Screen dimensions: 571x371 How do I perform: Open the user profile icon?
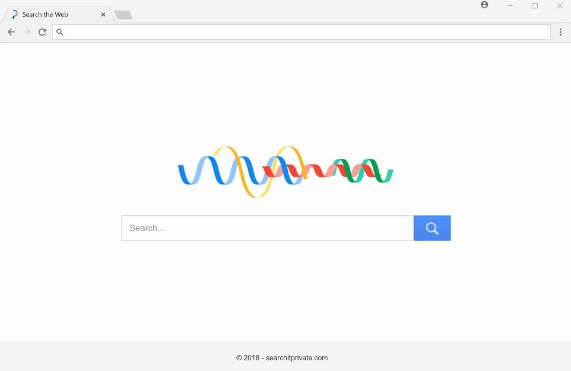(484, 5)
